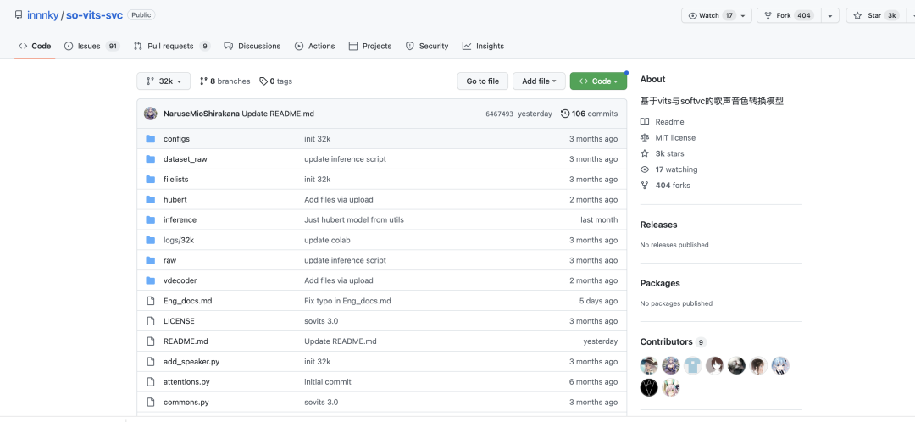Click the tag icon beside 0 tags

click(x=263, y=81)
